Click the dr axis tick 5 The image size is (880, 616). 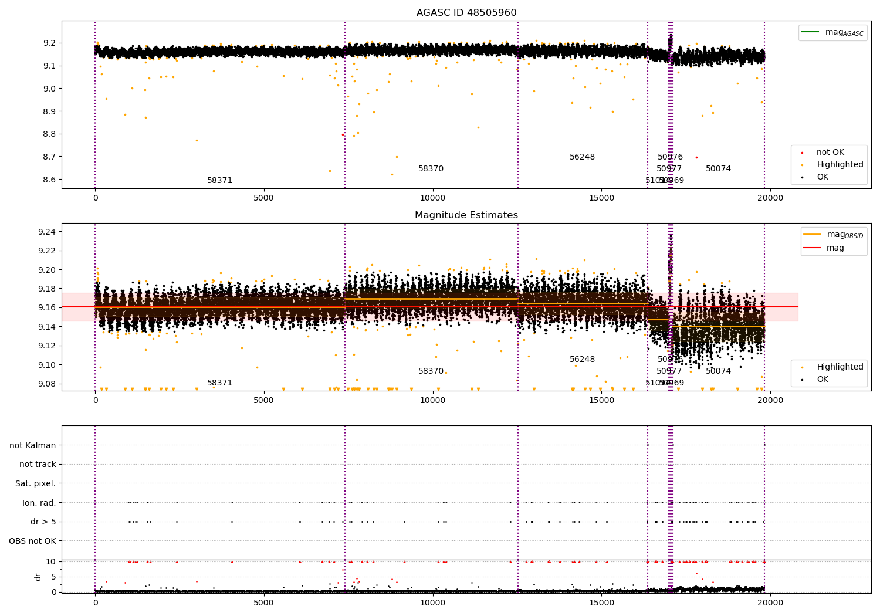[54, 577]
